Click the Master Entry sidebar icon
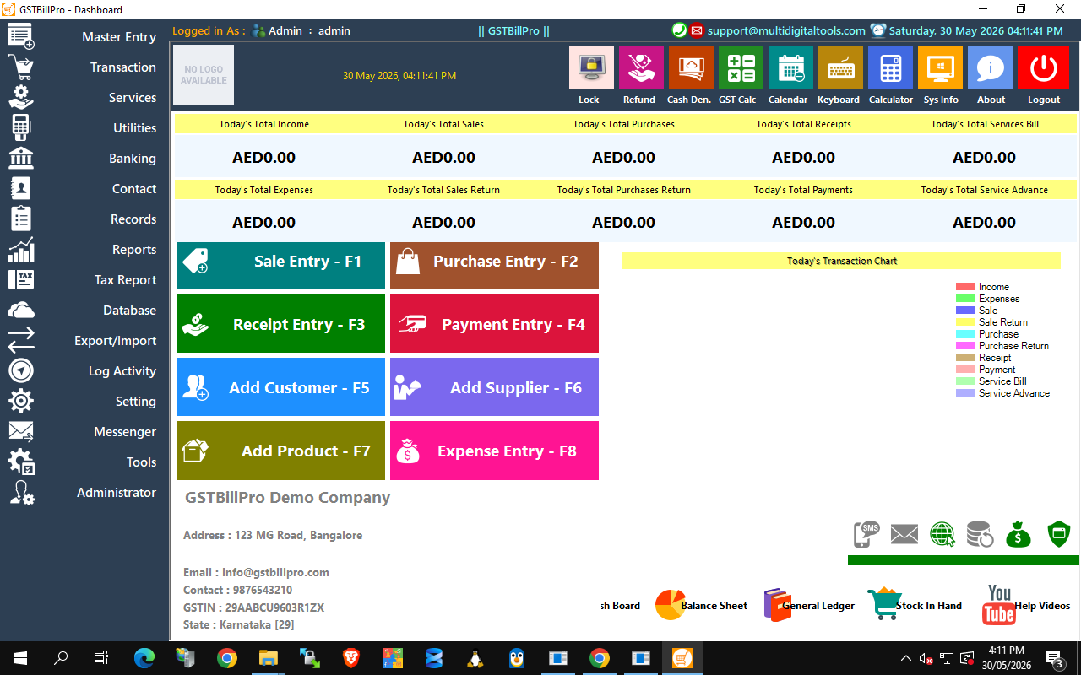 coord(20,37)
